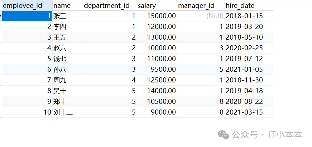Select the salary column header
This screenshot has height=147, width=312.
point(157,6)
